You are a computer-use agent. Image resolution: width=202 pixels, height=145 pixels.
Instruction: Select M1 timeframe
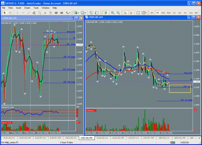tap(152, 13)
